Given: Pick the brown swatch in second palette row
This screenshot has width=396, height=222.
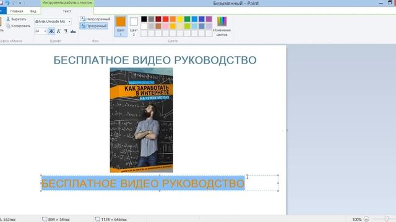Looking at the screenshot, I should tap(158, 26).
